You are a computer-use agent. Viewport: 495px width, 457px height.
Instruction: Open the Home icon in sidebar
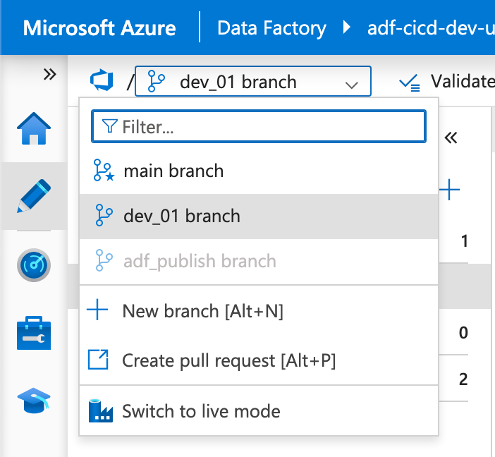point(34,128)
